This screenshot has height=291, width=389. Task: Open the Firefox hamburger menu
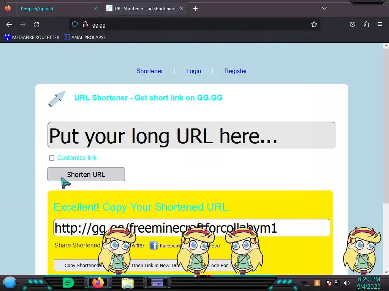(380, 24)
